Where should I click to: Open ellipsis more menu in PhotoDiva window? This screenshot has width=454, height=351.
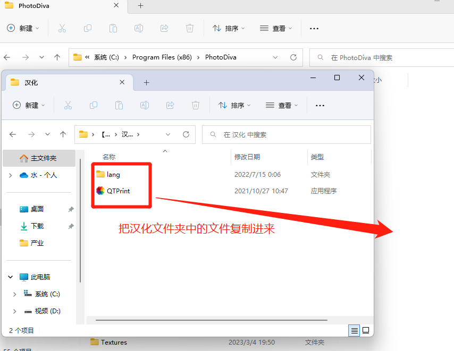click(x=314, y=29)
